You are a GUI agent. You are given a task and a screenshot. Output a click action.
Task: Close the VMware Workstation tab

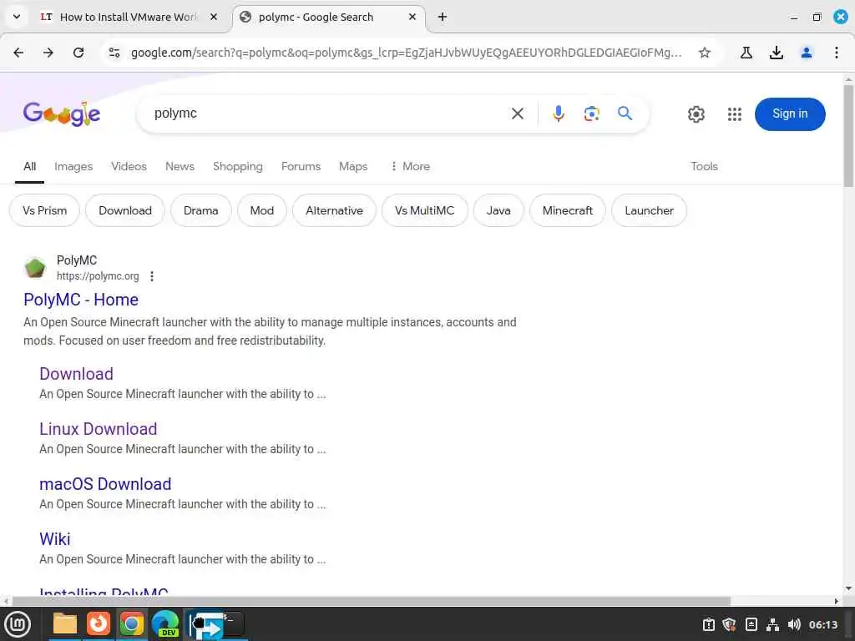pyautogui.click(x=214, y=17)
